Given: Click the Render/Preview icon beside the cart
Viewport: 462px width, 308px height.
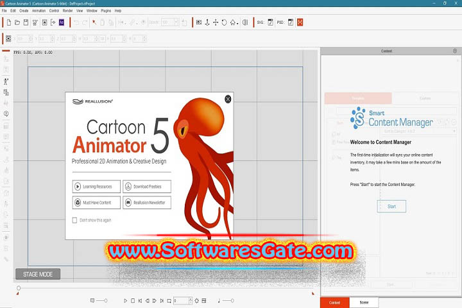Looking at the screenshot, I should [44, 22].
